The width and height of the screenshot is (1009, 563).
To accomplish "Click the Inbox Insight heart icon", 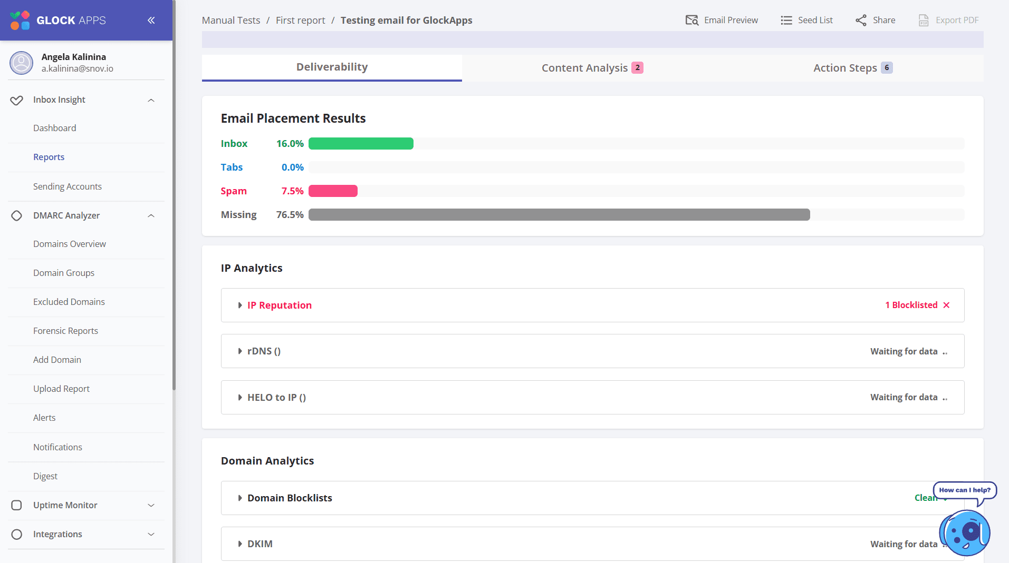I will tap(17, 100).
